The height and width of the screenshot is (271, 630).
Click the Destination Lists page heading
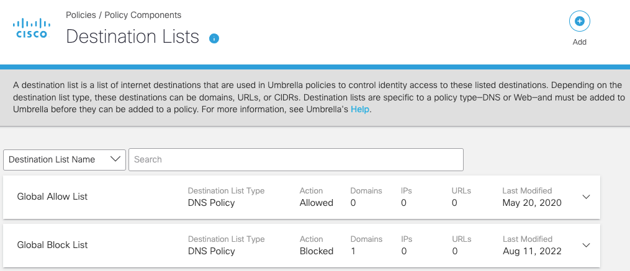coord(132,37)
